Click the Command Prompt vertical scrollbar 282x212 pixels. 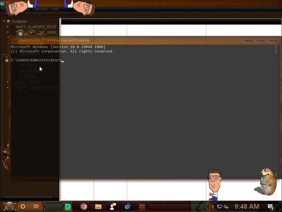coord(276,110)
